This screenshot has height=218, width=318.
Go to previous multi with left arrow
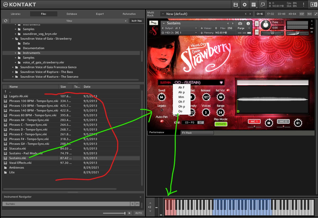click(246, 14)
